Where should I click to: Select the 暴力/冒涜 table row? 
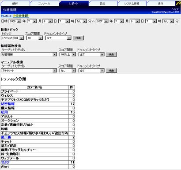point(38,146)
